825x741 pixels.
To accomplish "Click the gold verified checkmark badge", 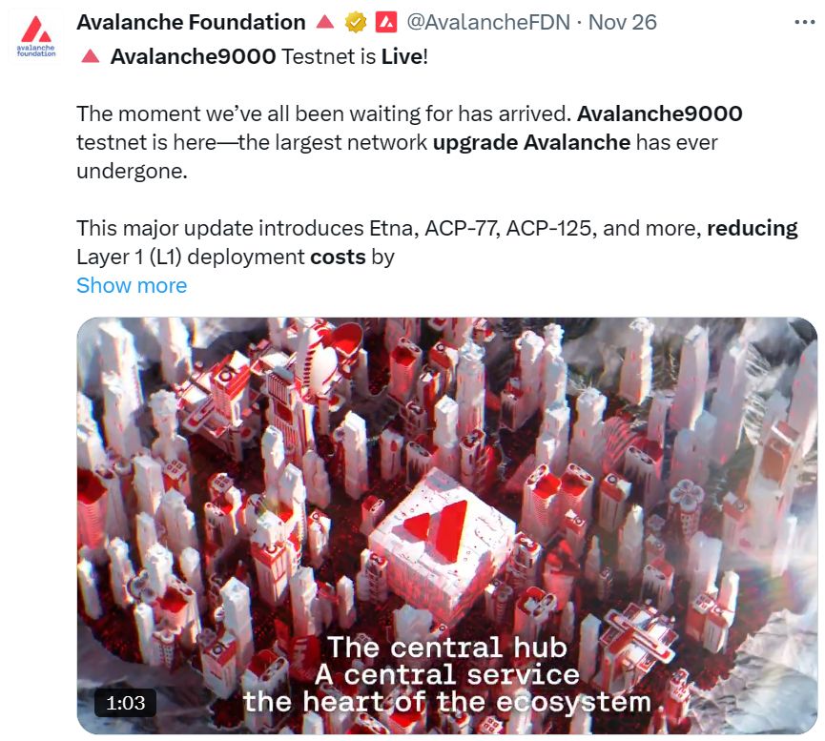I will pyautogui.click(x=356, y=23).
